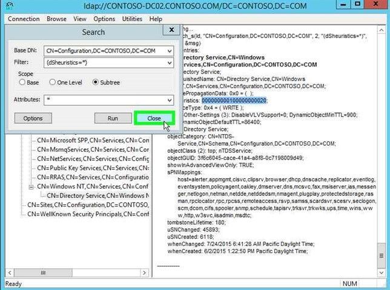Screen dimensions: 390x290
Task: Select CN=MsmqServices tree node
Action: tap(93, 150)
